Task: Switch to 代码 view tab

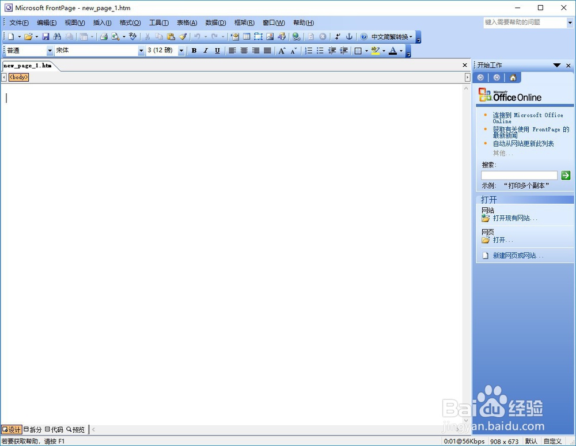Action: click(54, 429)
